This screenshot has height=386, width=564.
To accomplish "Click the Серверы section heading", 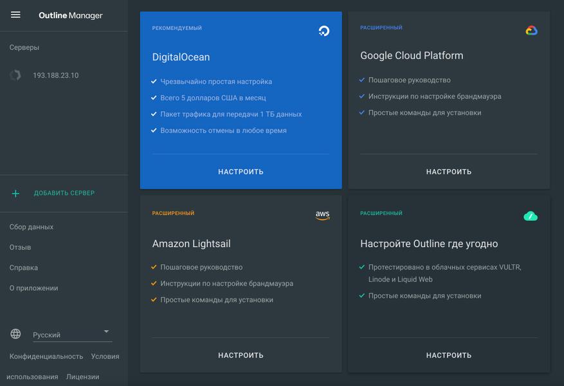I will tap(24, 48).
